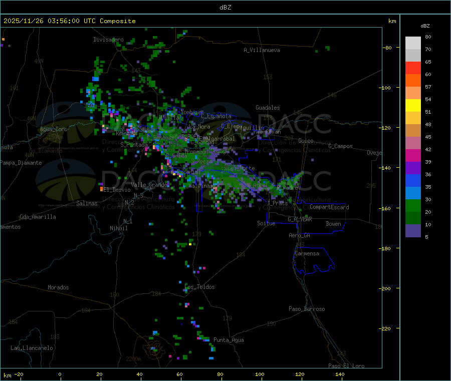Click the Pampa_Diamante map label
The image size is (451, 381).
click(x=21, y=163)
